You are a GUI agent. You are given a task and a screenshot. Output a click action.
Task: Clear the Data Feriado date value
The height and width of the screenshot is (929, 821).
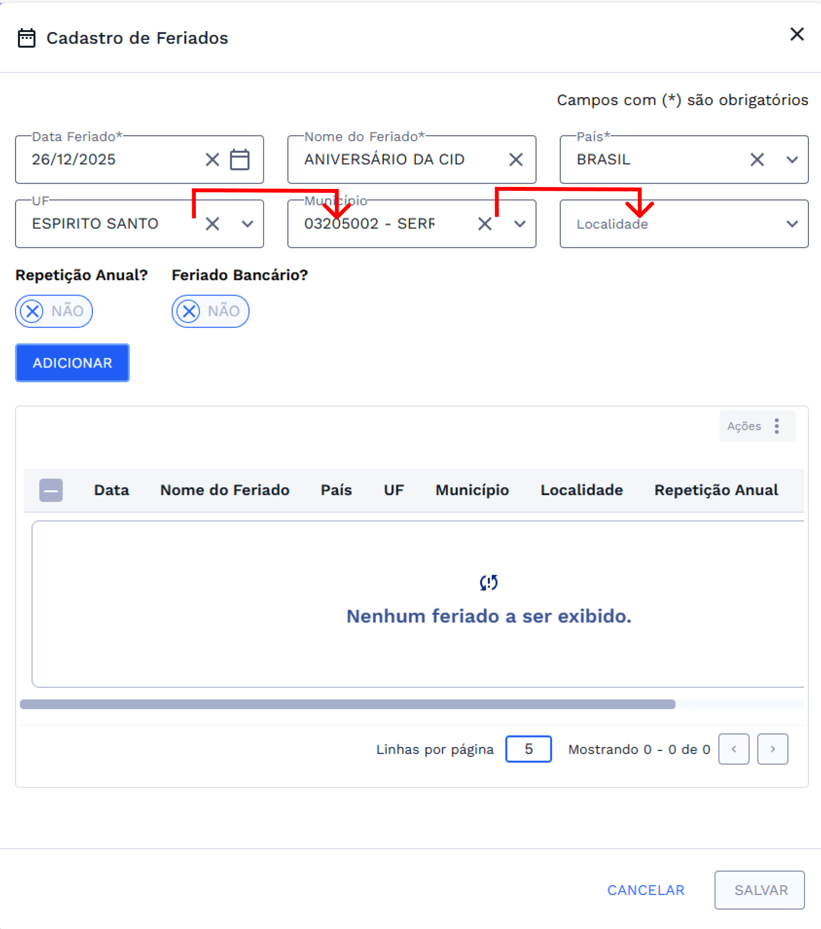coord(212,160)
